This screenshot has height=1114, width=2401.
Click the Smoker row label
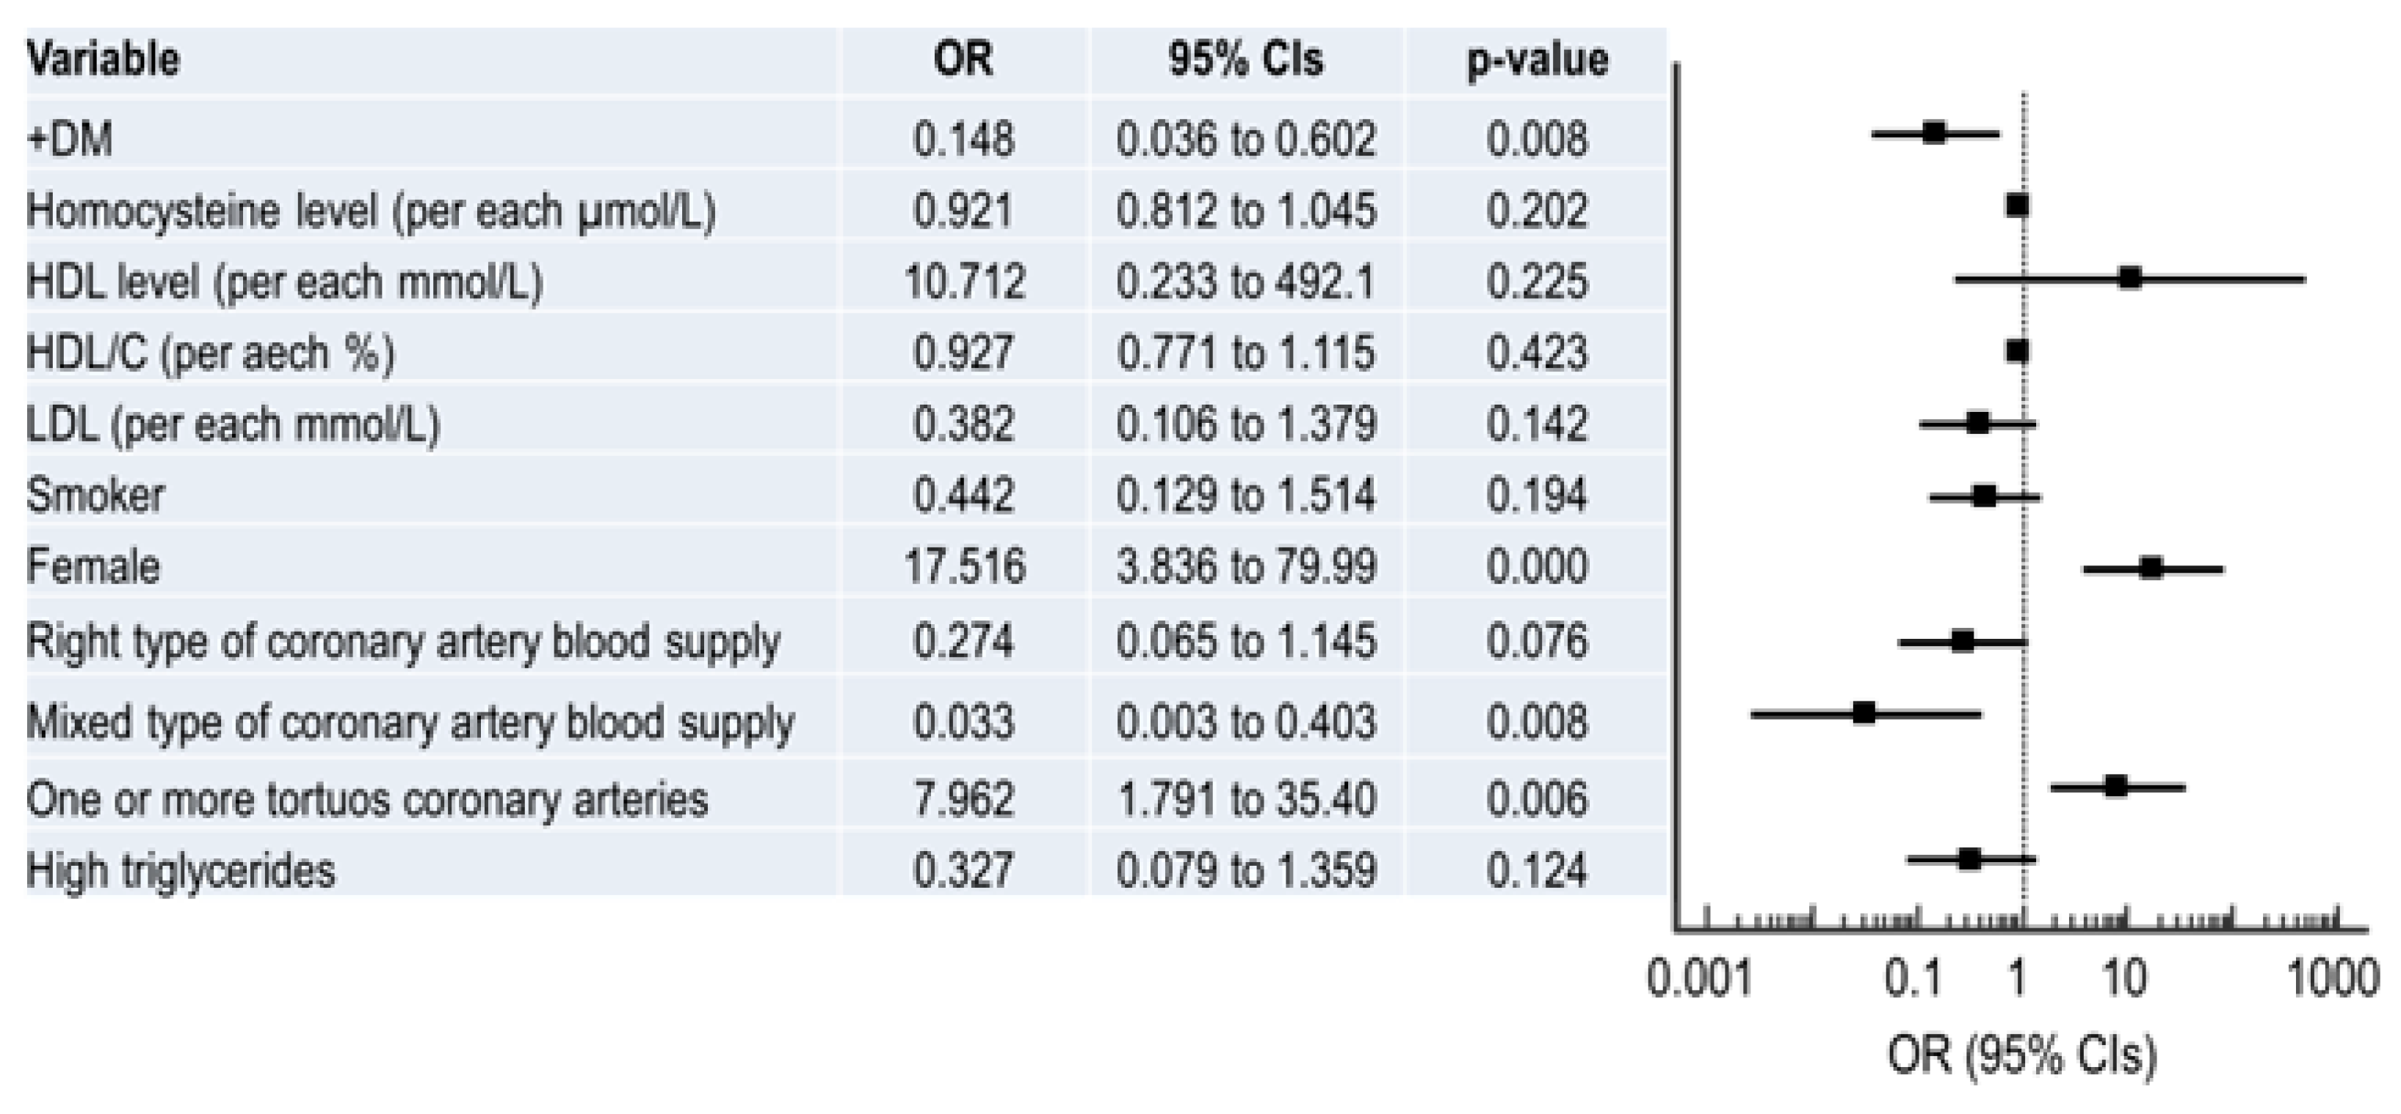tap(96, 495)
